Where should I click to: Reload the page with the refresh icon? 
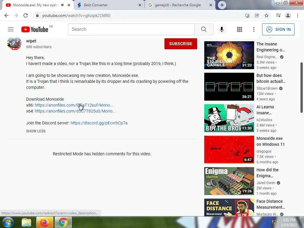[26, 15]
